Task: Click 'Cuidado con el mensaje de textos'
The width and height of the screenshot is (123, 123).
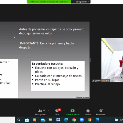Action: click(58, 76)
